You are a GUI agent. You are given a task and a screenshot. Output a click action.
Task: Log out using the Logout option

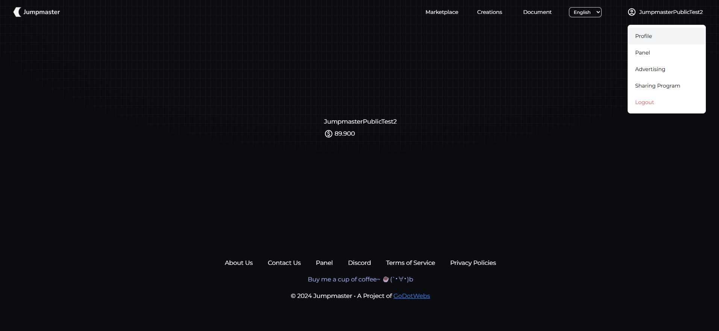click(645, 102)
